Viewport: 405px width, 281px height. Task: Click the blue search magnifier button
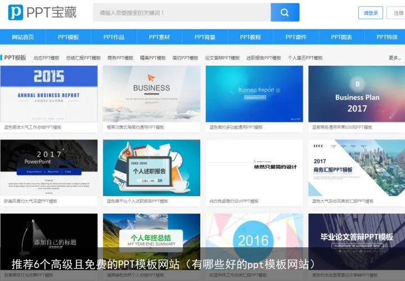[x=285, y=12]
